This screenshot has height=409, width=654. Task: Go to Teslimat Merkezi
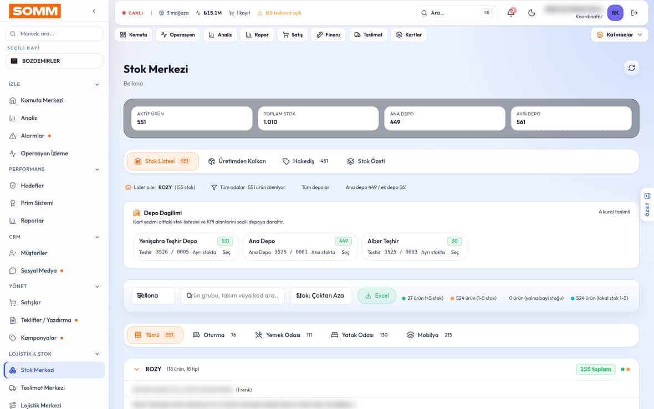tap(43, 388)
